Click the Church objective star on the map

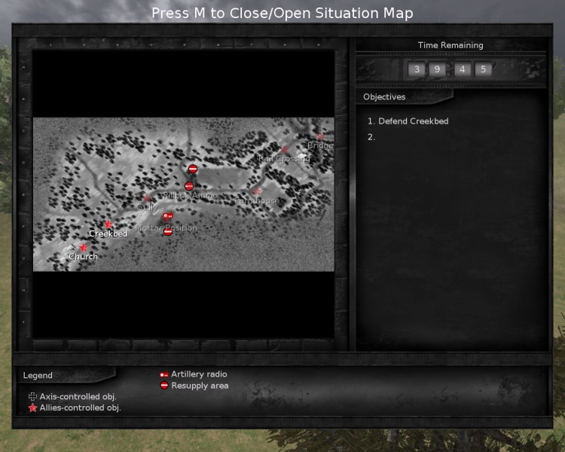point(83,248)
